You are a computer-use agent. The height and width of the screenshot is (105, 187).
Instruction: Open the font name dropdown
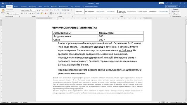(30, 10)
